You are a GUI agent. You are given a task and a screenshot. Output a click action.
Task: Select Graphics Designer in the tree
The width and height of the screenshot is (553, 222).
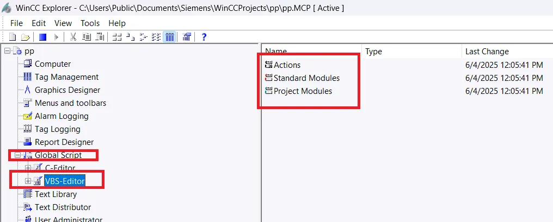[x=67, y=90]
